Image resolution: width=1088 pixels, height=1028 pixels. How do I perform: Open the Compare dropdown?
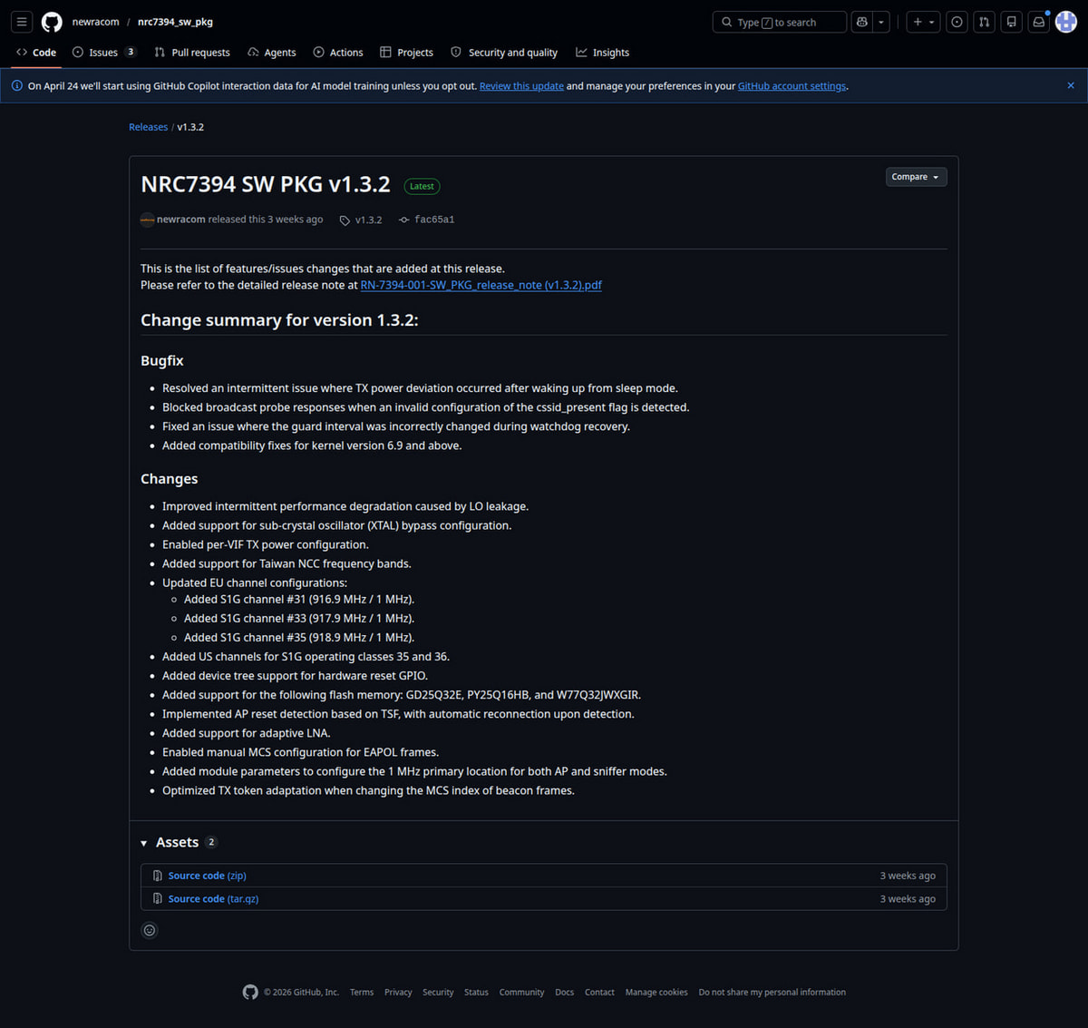click(x=916, y=177)
